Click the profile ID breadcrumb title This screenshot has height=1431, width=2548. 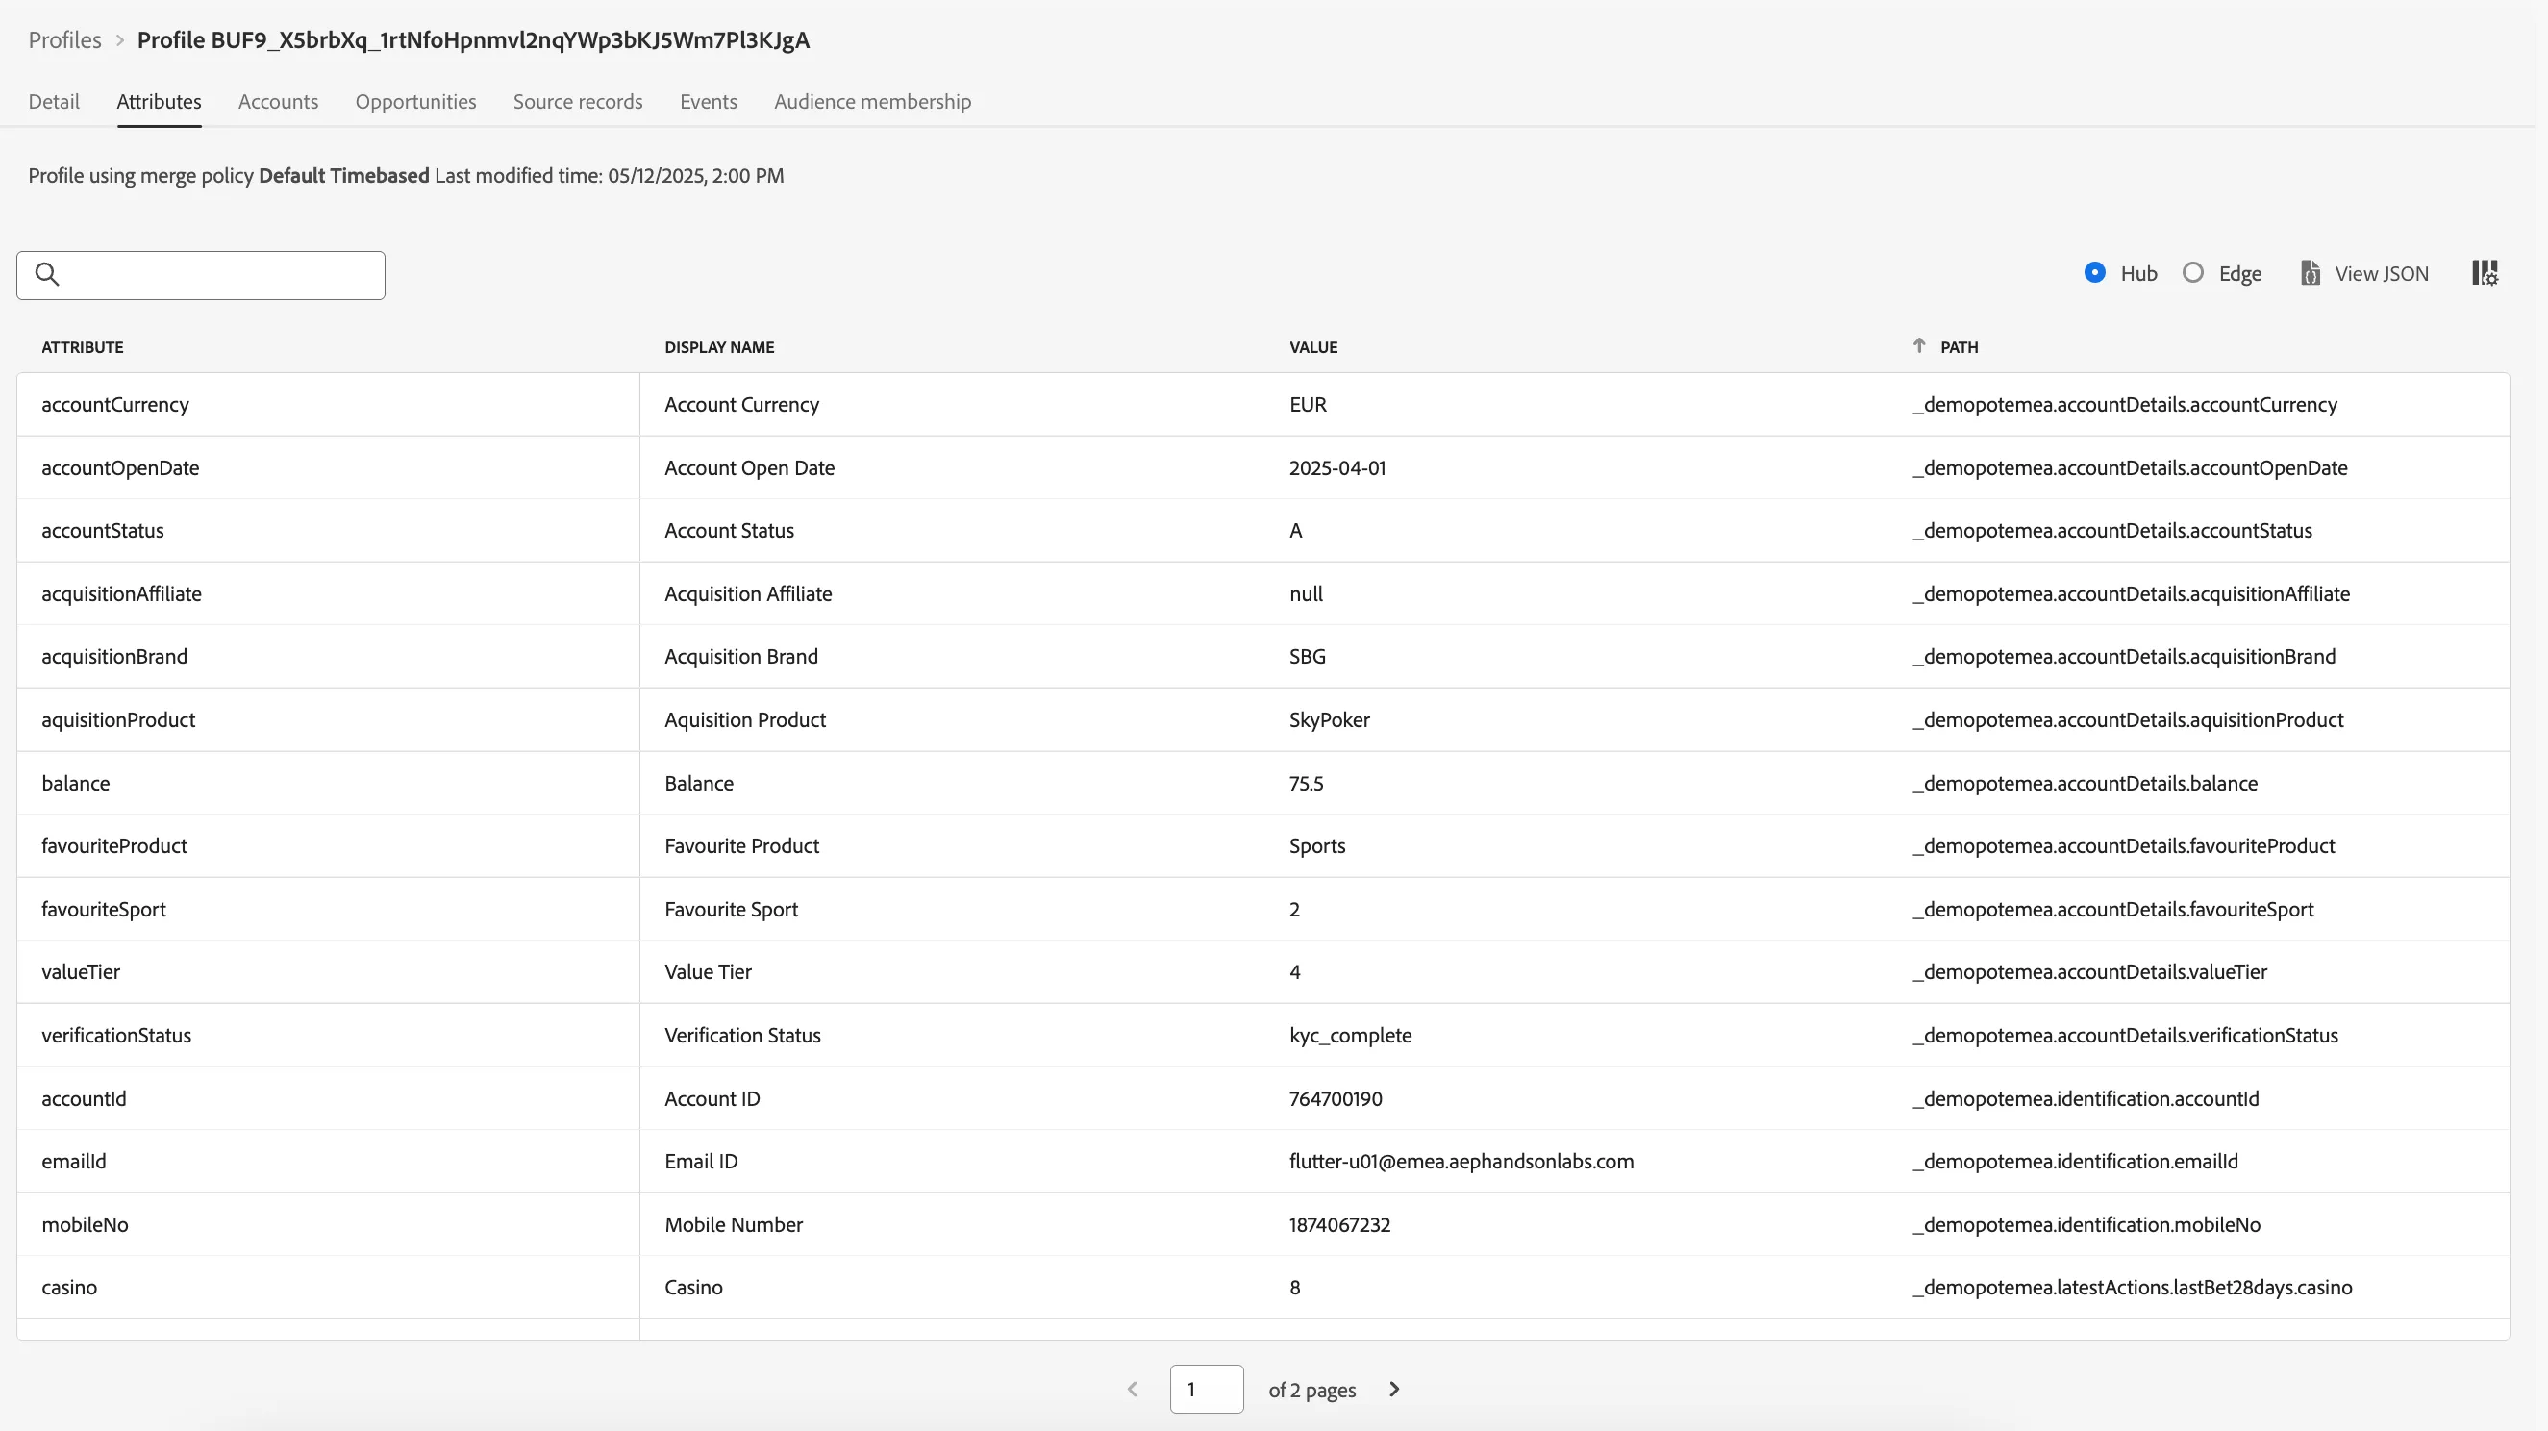point(473,39)
